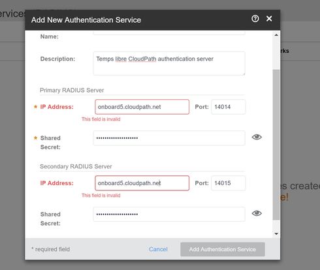Click the Add New Authentication Service title bar
The height and width of the screenshot is (270, 320).
(153, 20)
